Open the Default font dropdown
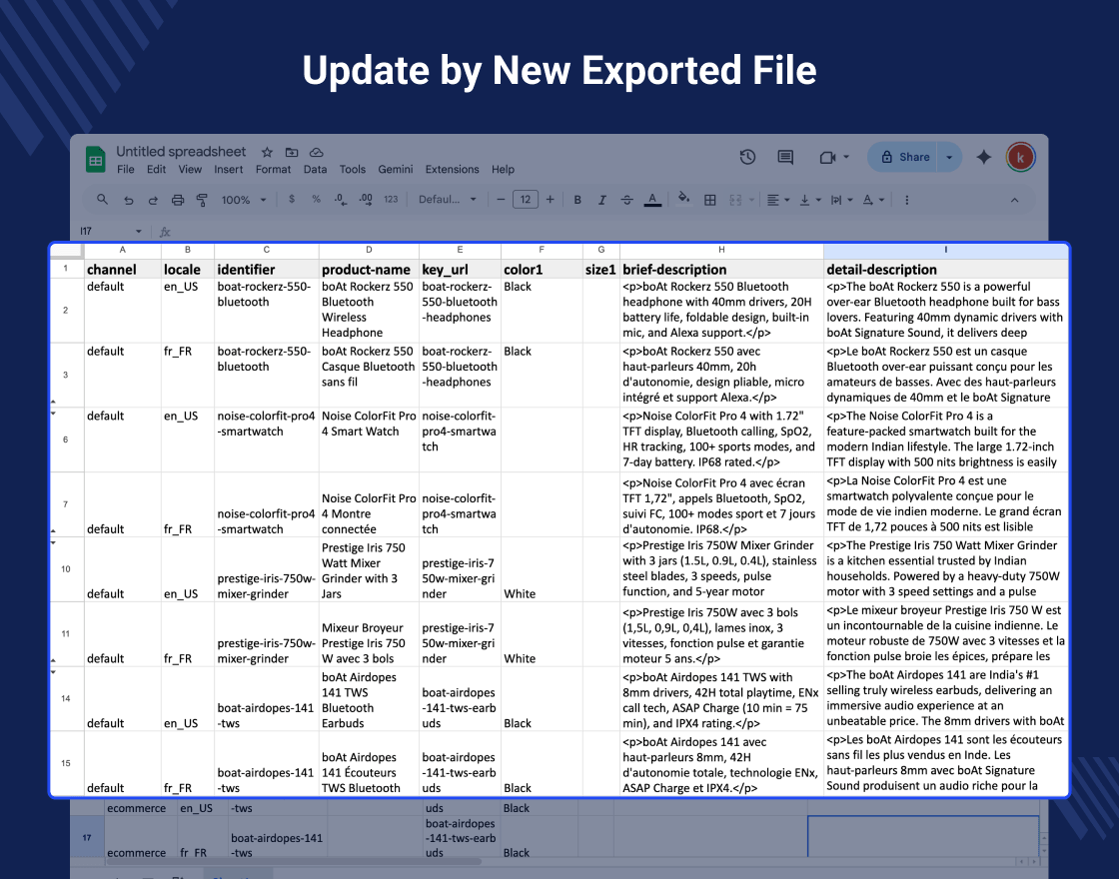 click(x=448, y=200)
